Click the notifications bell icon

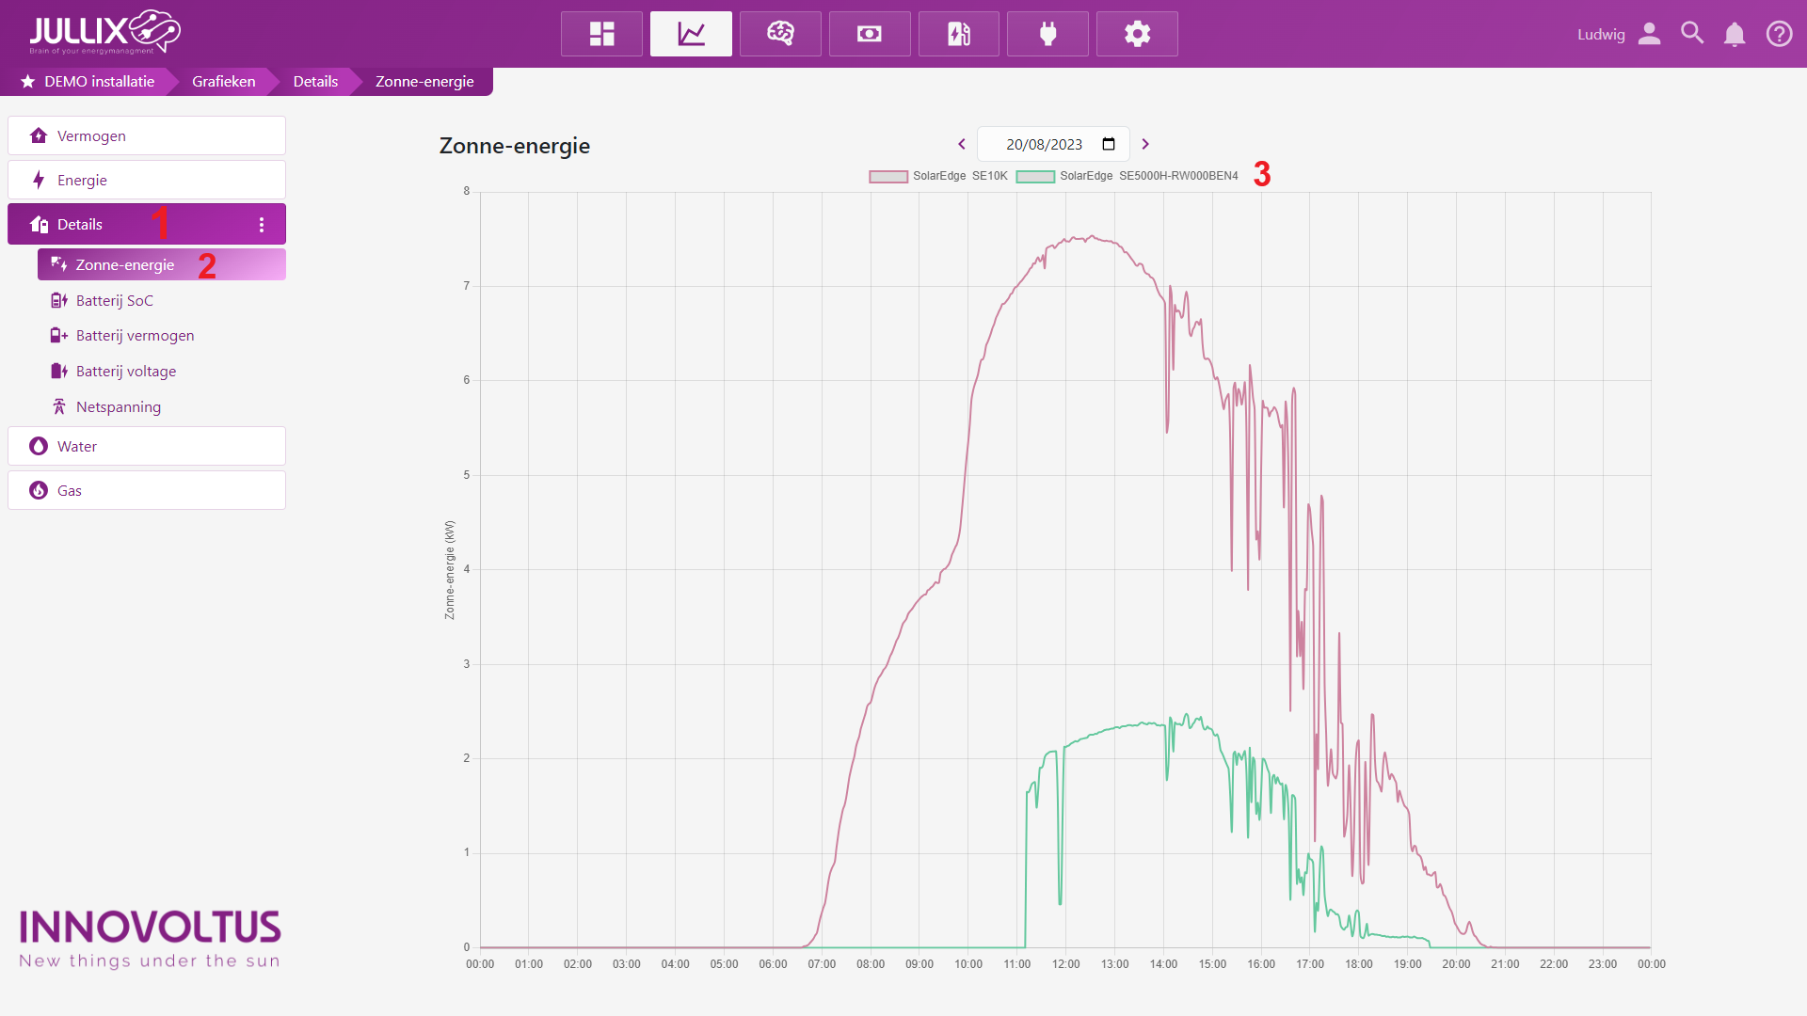1734,34
